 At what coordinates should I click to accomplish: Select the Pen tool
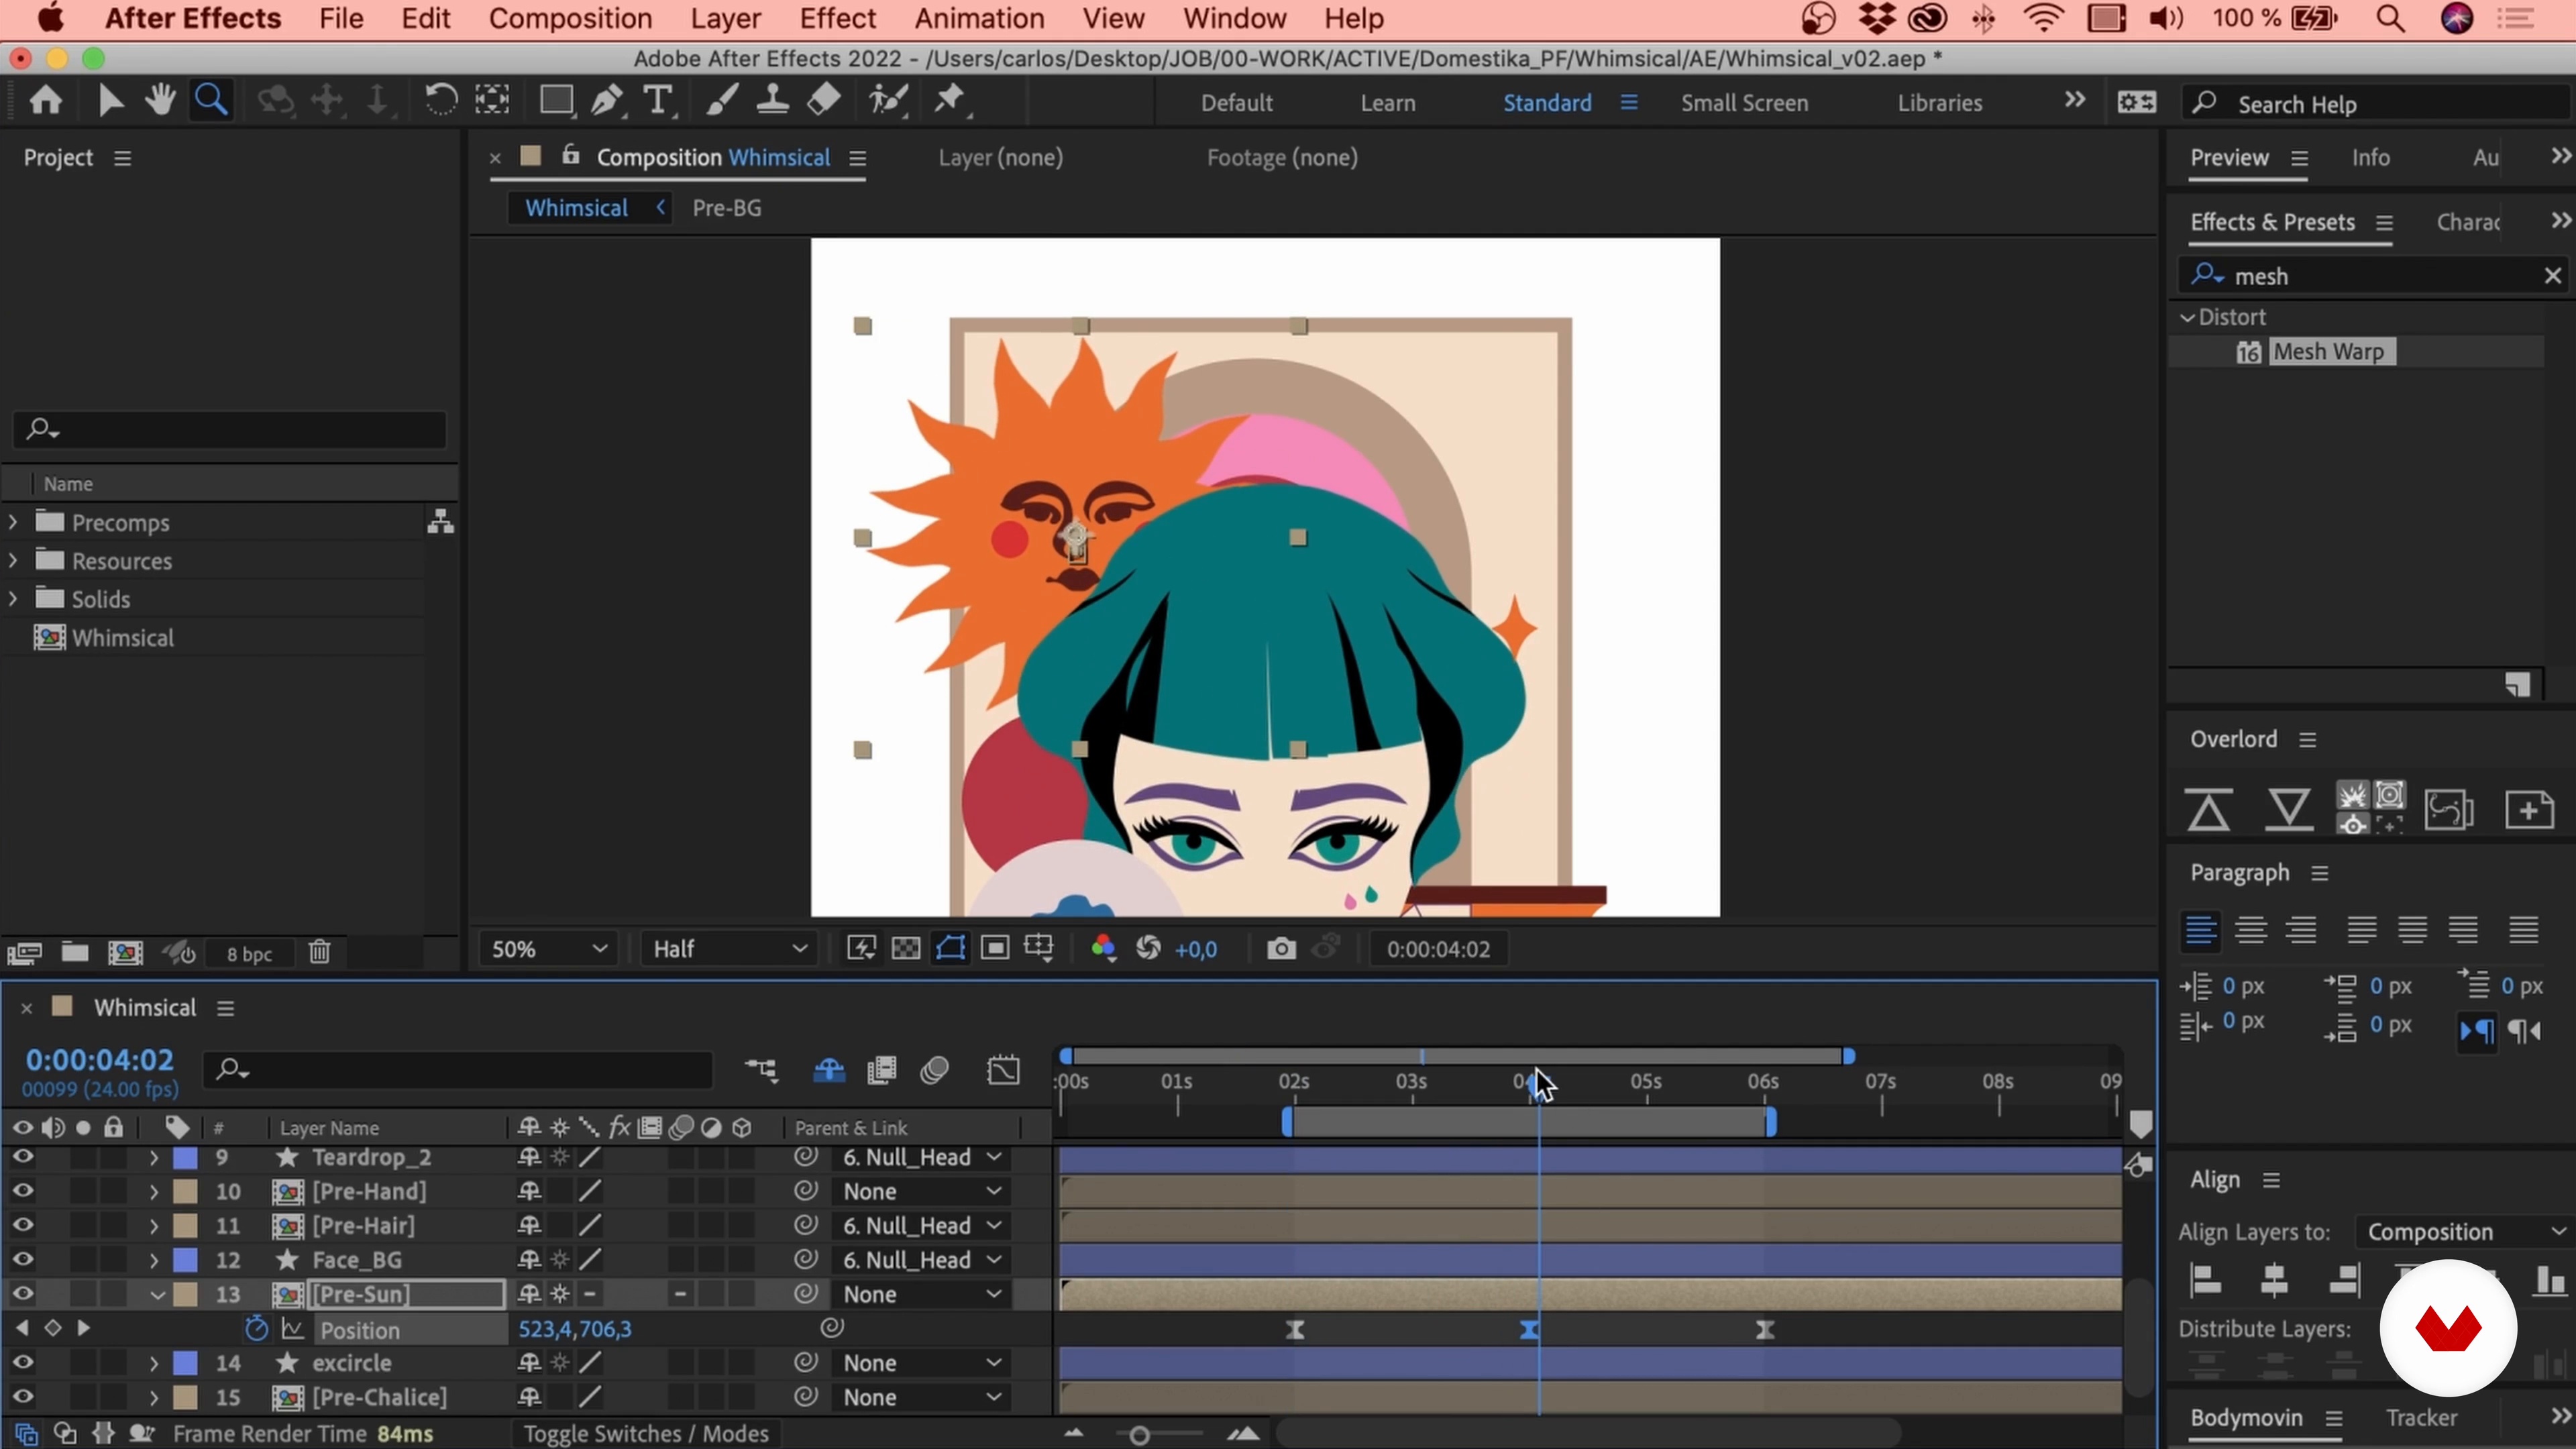pos(607,101)
